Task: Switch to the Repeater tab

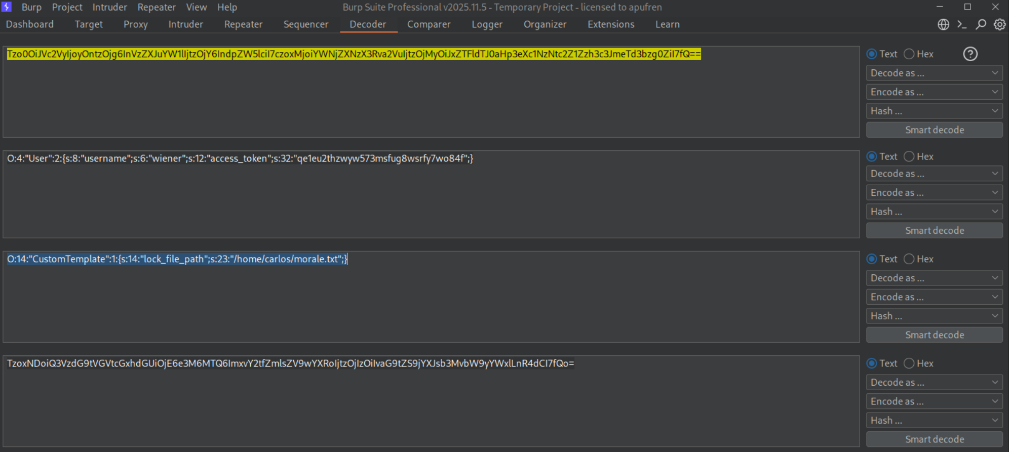Action: click(x=243, y=24)
